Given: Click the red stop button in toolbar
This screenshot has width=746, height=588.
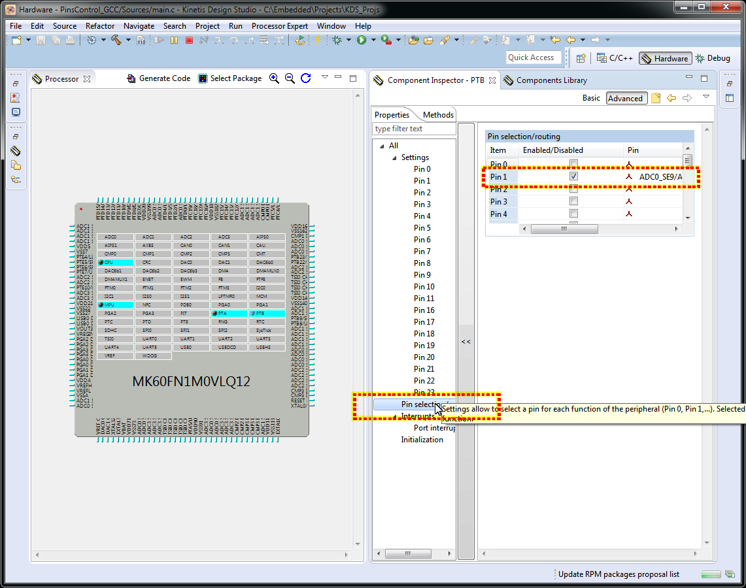Looking at the screenshot, I should point(189,41).
